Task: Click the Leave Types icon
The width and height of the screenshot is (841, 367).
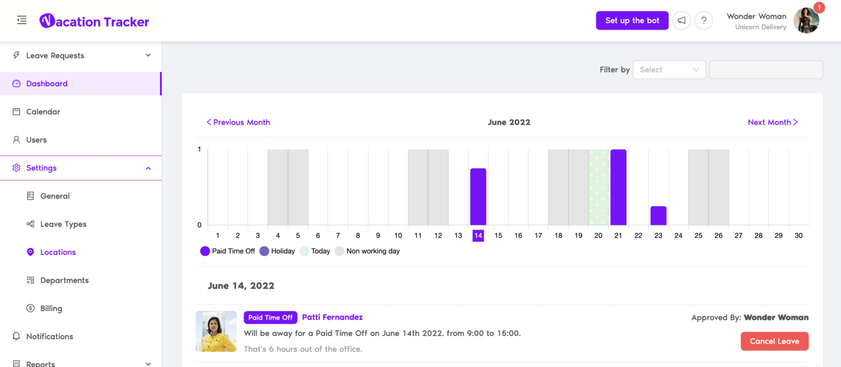Action: pos(31,224)
